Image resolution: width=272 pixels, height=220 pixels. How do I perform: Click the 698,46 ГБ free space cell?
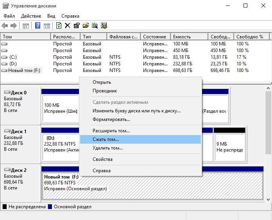click(220, 70)
